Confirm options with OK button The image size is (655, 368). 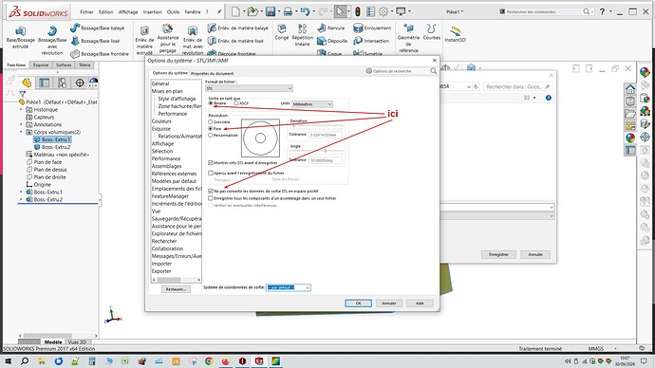(359, 304)
